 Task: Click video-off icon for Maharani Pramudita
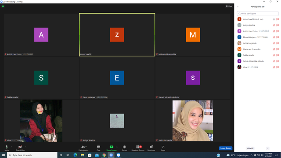coord(277,49)
